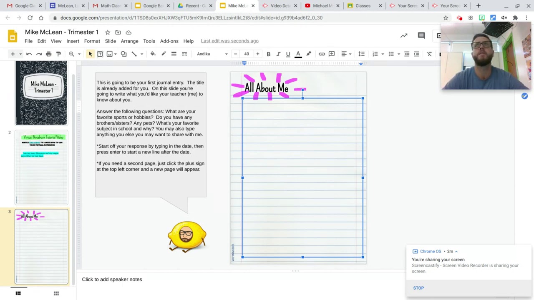Click the insert link icon

coord(322,54)
